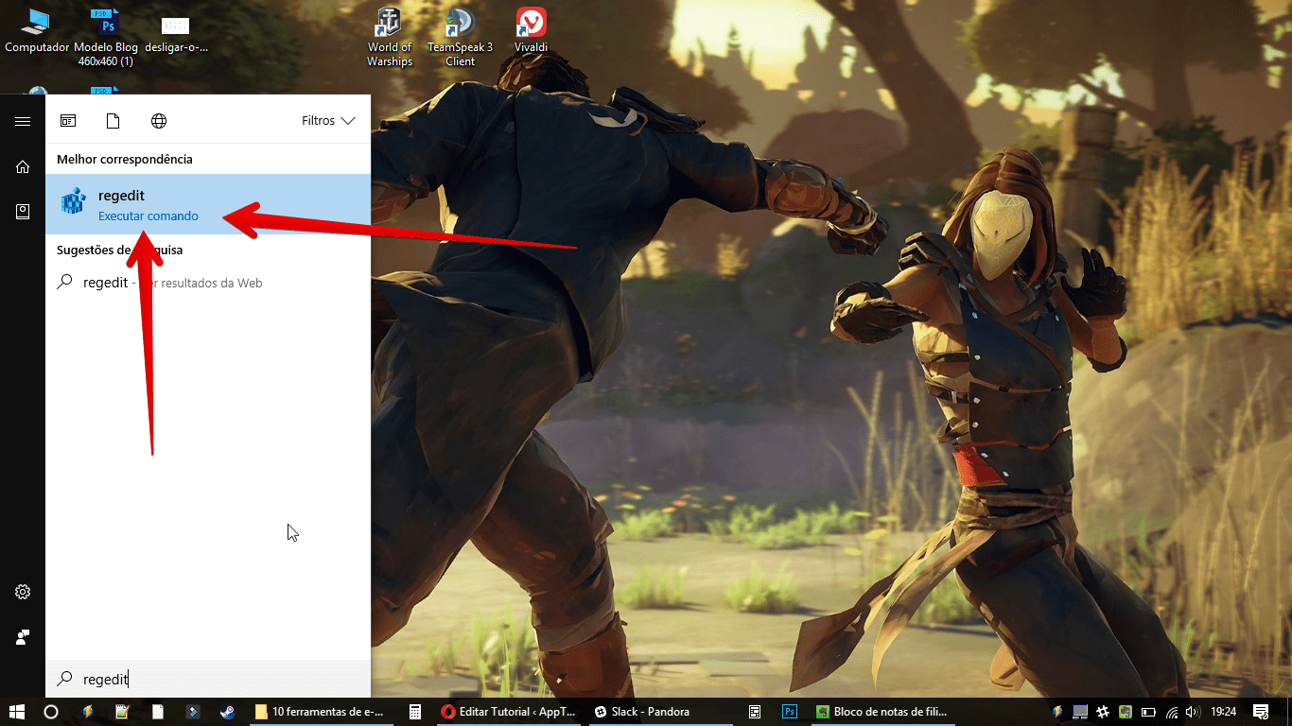Click the monitor tray icon
The width and height of the screenshot is (1292, 726).
click(x=1079, y=712)
